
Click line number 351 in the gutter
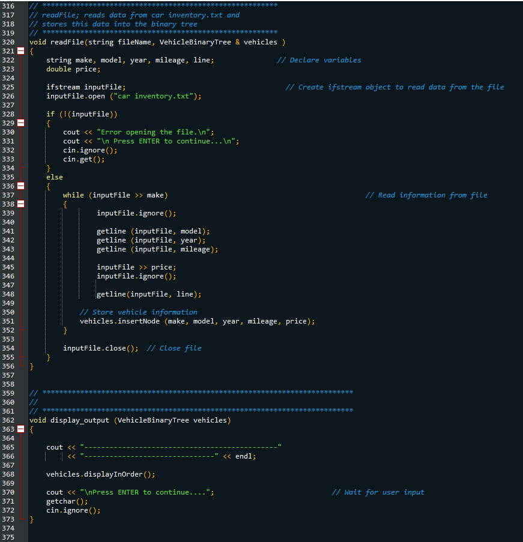point(8,321)
